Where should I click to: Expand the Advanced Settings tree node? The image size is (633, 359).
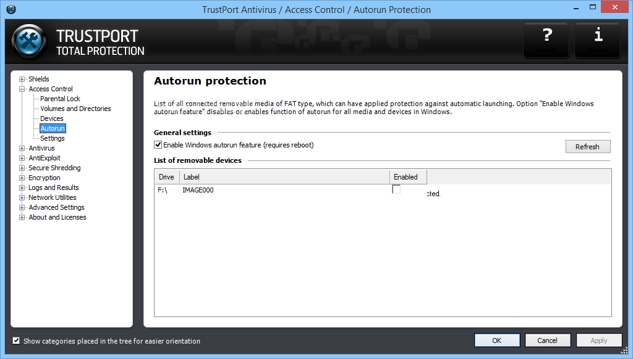coord(22,207)
